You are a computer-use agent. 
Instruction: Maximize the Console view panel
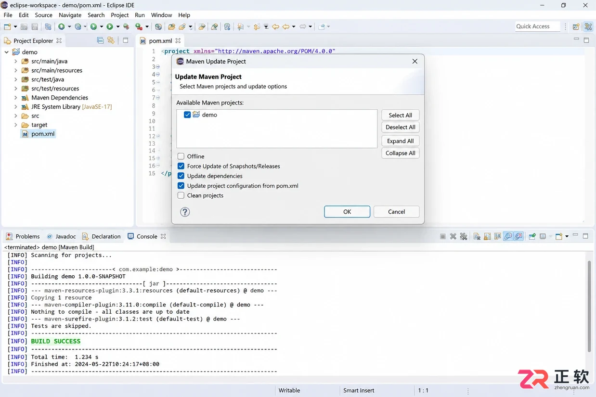[x=585, y=236]
